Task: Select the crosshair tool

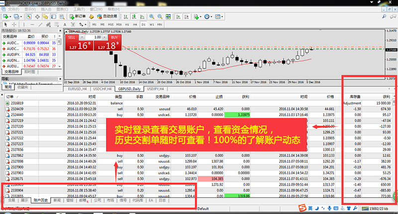Action: tap(13, 24)
